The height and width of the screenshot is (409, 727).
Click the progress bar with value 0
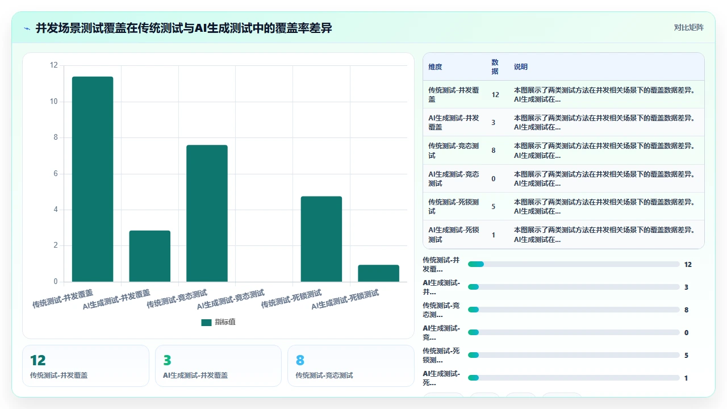click(574, 332)
